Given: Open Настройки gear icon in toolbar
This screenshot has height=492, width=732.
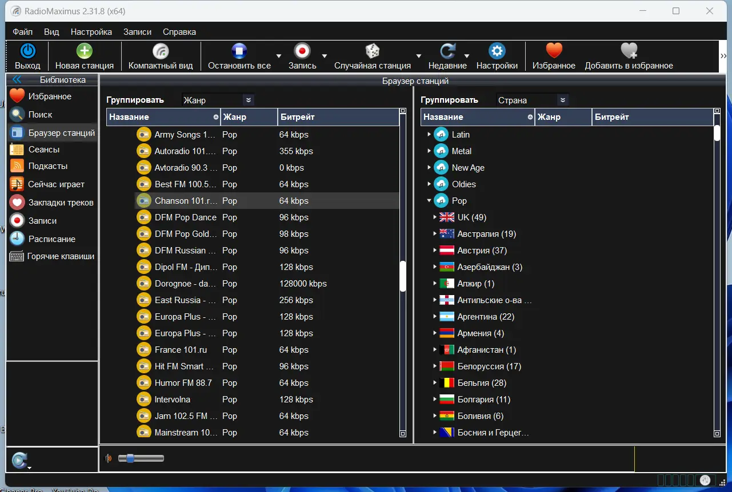Looking at the screenshot, I should click(497, 51).
